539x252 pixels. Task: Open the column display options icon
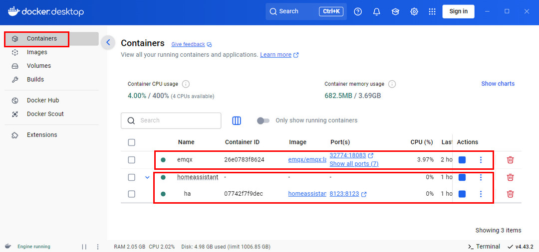237,121
